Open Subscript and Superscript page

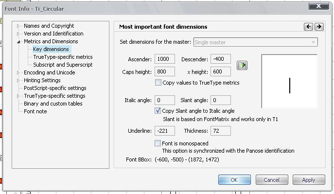pos(63,65)
